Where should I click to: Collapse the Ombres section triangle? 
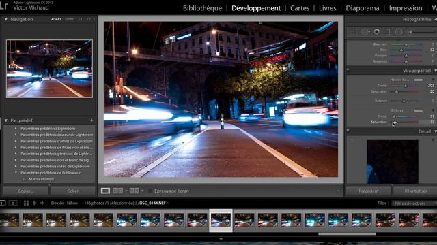click(x=433, y=110)
